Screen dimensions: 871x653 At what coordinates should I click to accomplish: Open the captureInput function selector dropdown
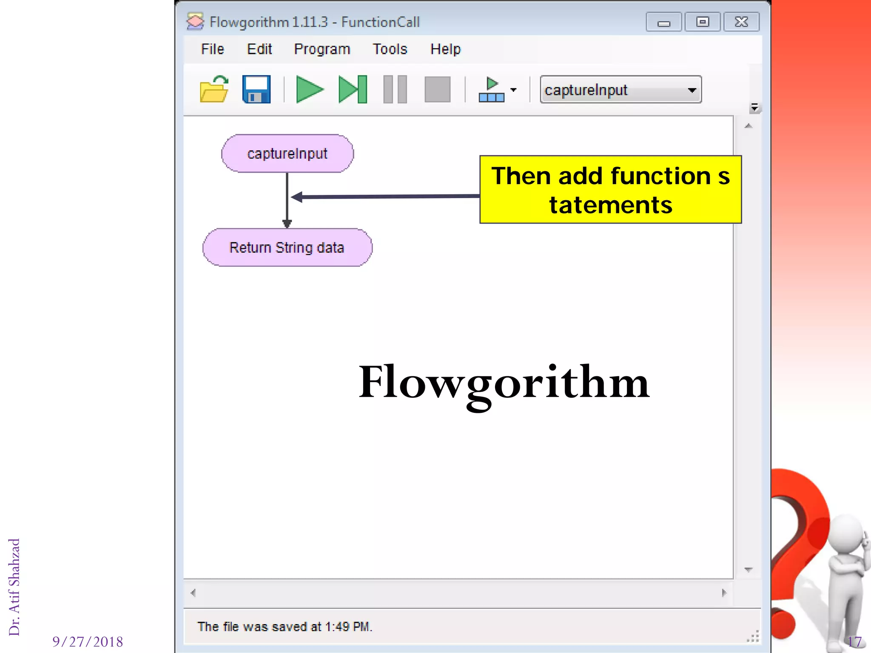point(621,90)
